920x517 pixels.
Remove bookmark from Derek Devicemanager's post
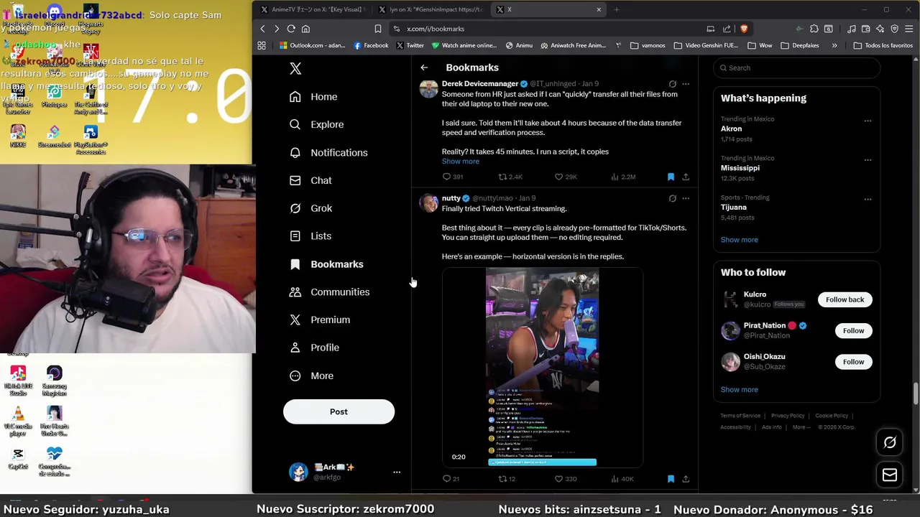(671, 177)
